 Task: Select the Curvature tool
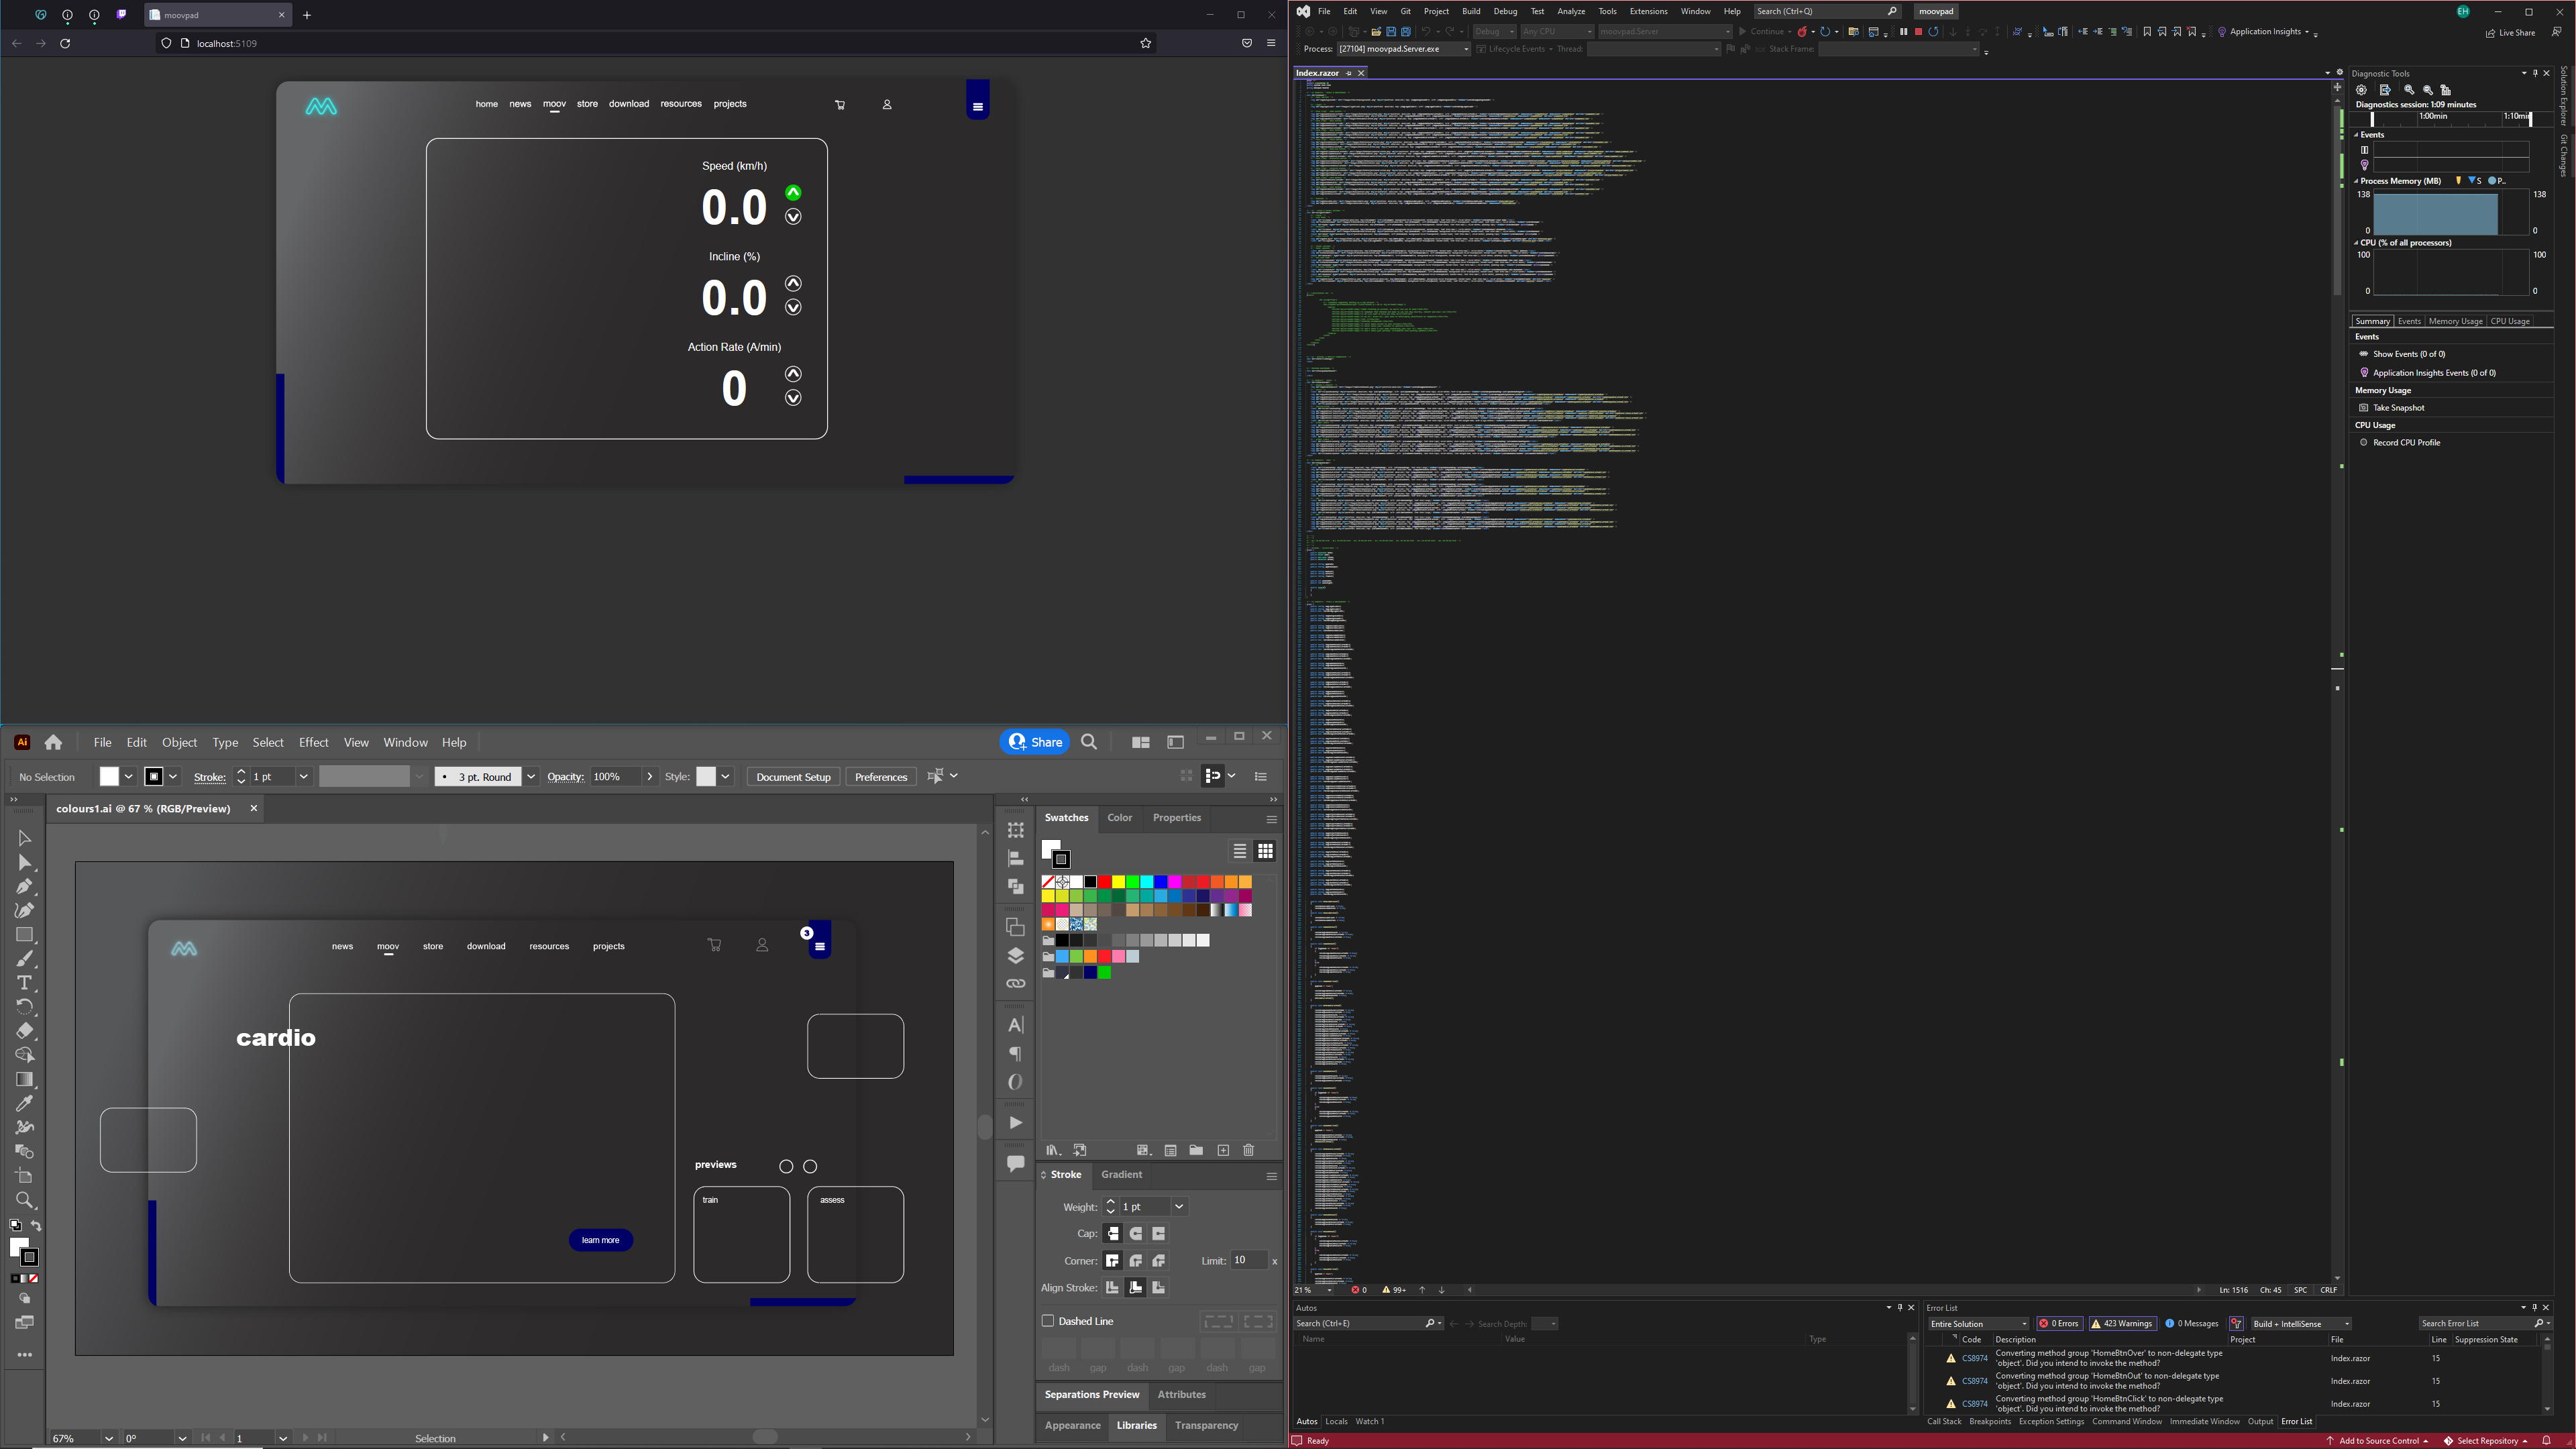25,910
